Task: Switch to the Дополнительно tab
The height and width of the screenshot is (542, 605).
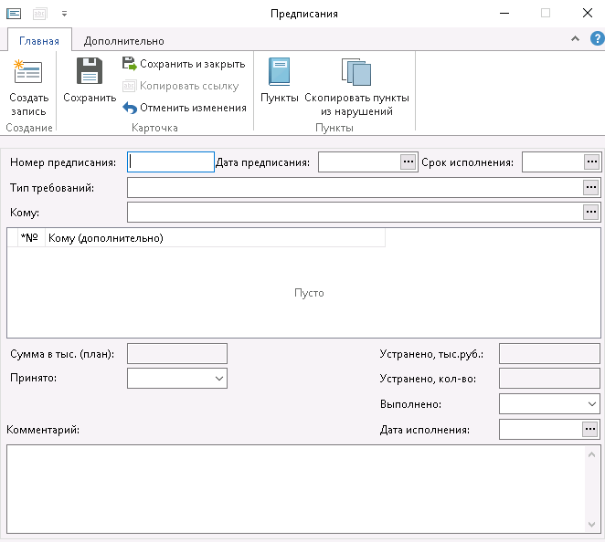Action: [x=124, y=41]
